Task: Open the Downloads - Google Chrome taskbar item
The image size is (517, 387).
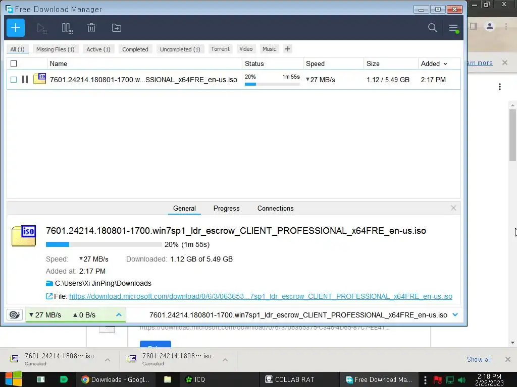Action: [x=116, y=379]
